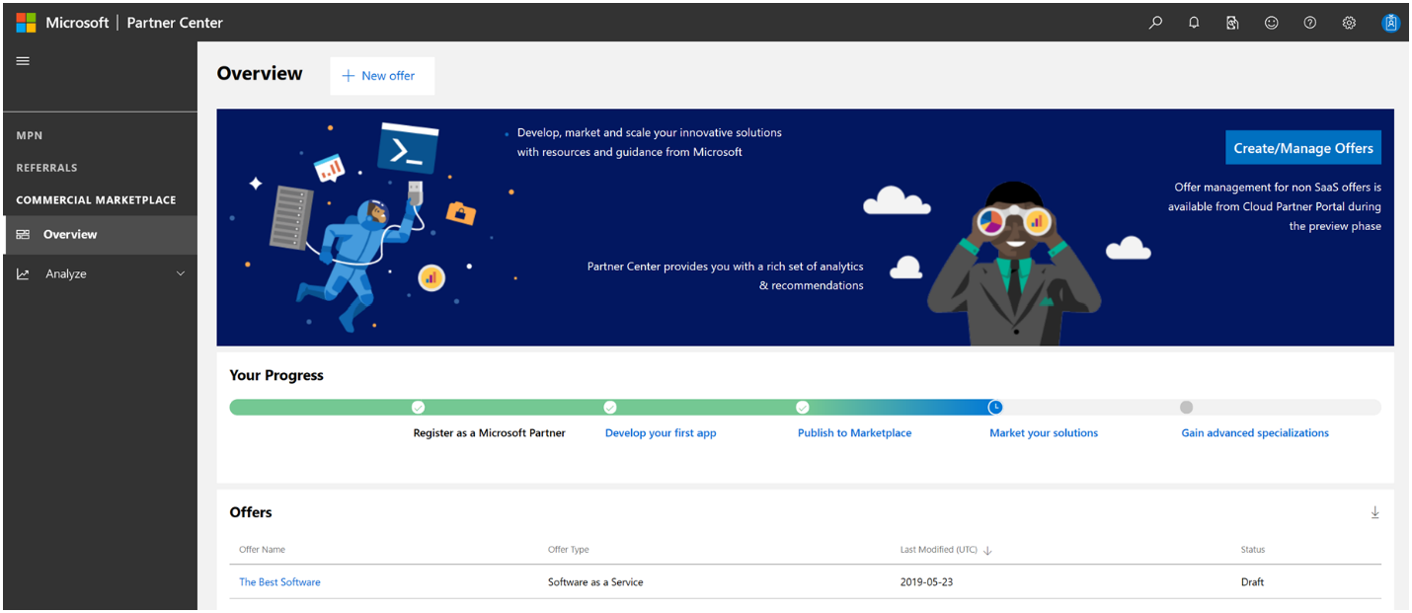Click the Overview page heading
This screenshot has width=1412, height=613.
tap(260, 74)
